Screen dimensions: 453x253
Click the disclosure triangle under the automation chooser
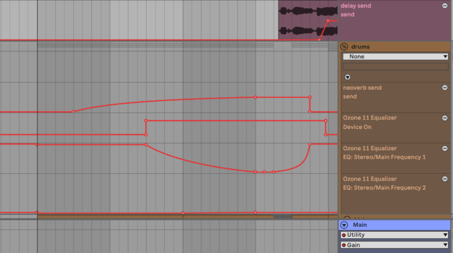point(347,77)
